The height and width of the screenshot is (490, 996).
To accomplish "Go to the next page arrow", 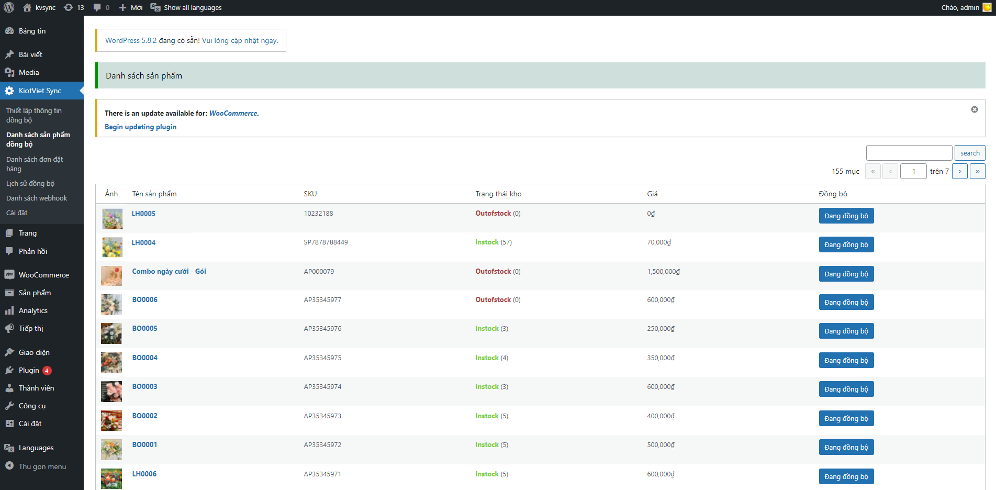I will click(959, 171).
